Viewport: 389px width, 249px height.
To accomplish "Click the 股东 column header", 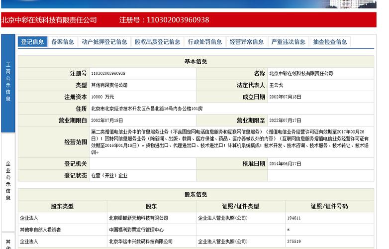I will pyautogui.click(x=152, y=206).
